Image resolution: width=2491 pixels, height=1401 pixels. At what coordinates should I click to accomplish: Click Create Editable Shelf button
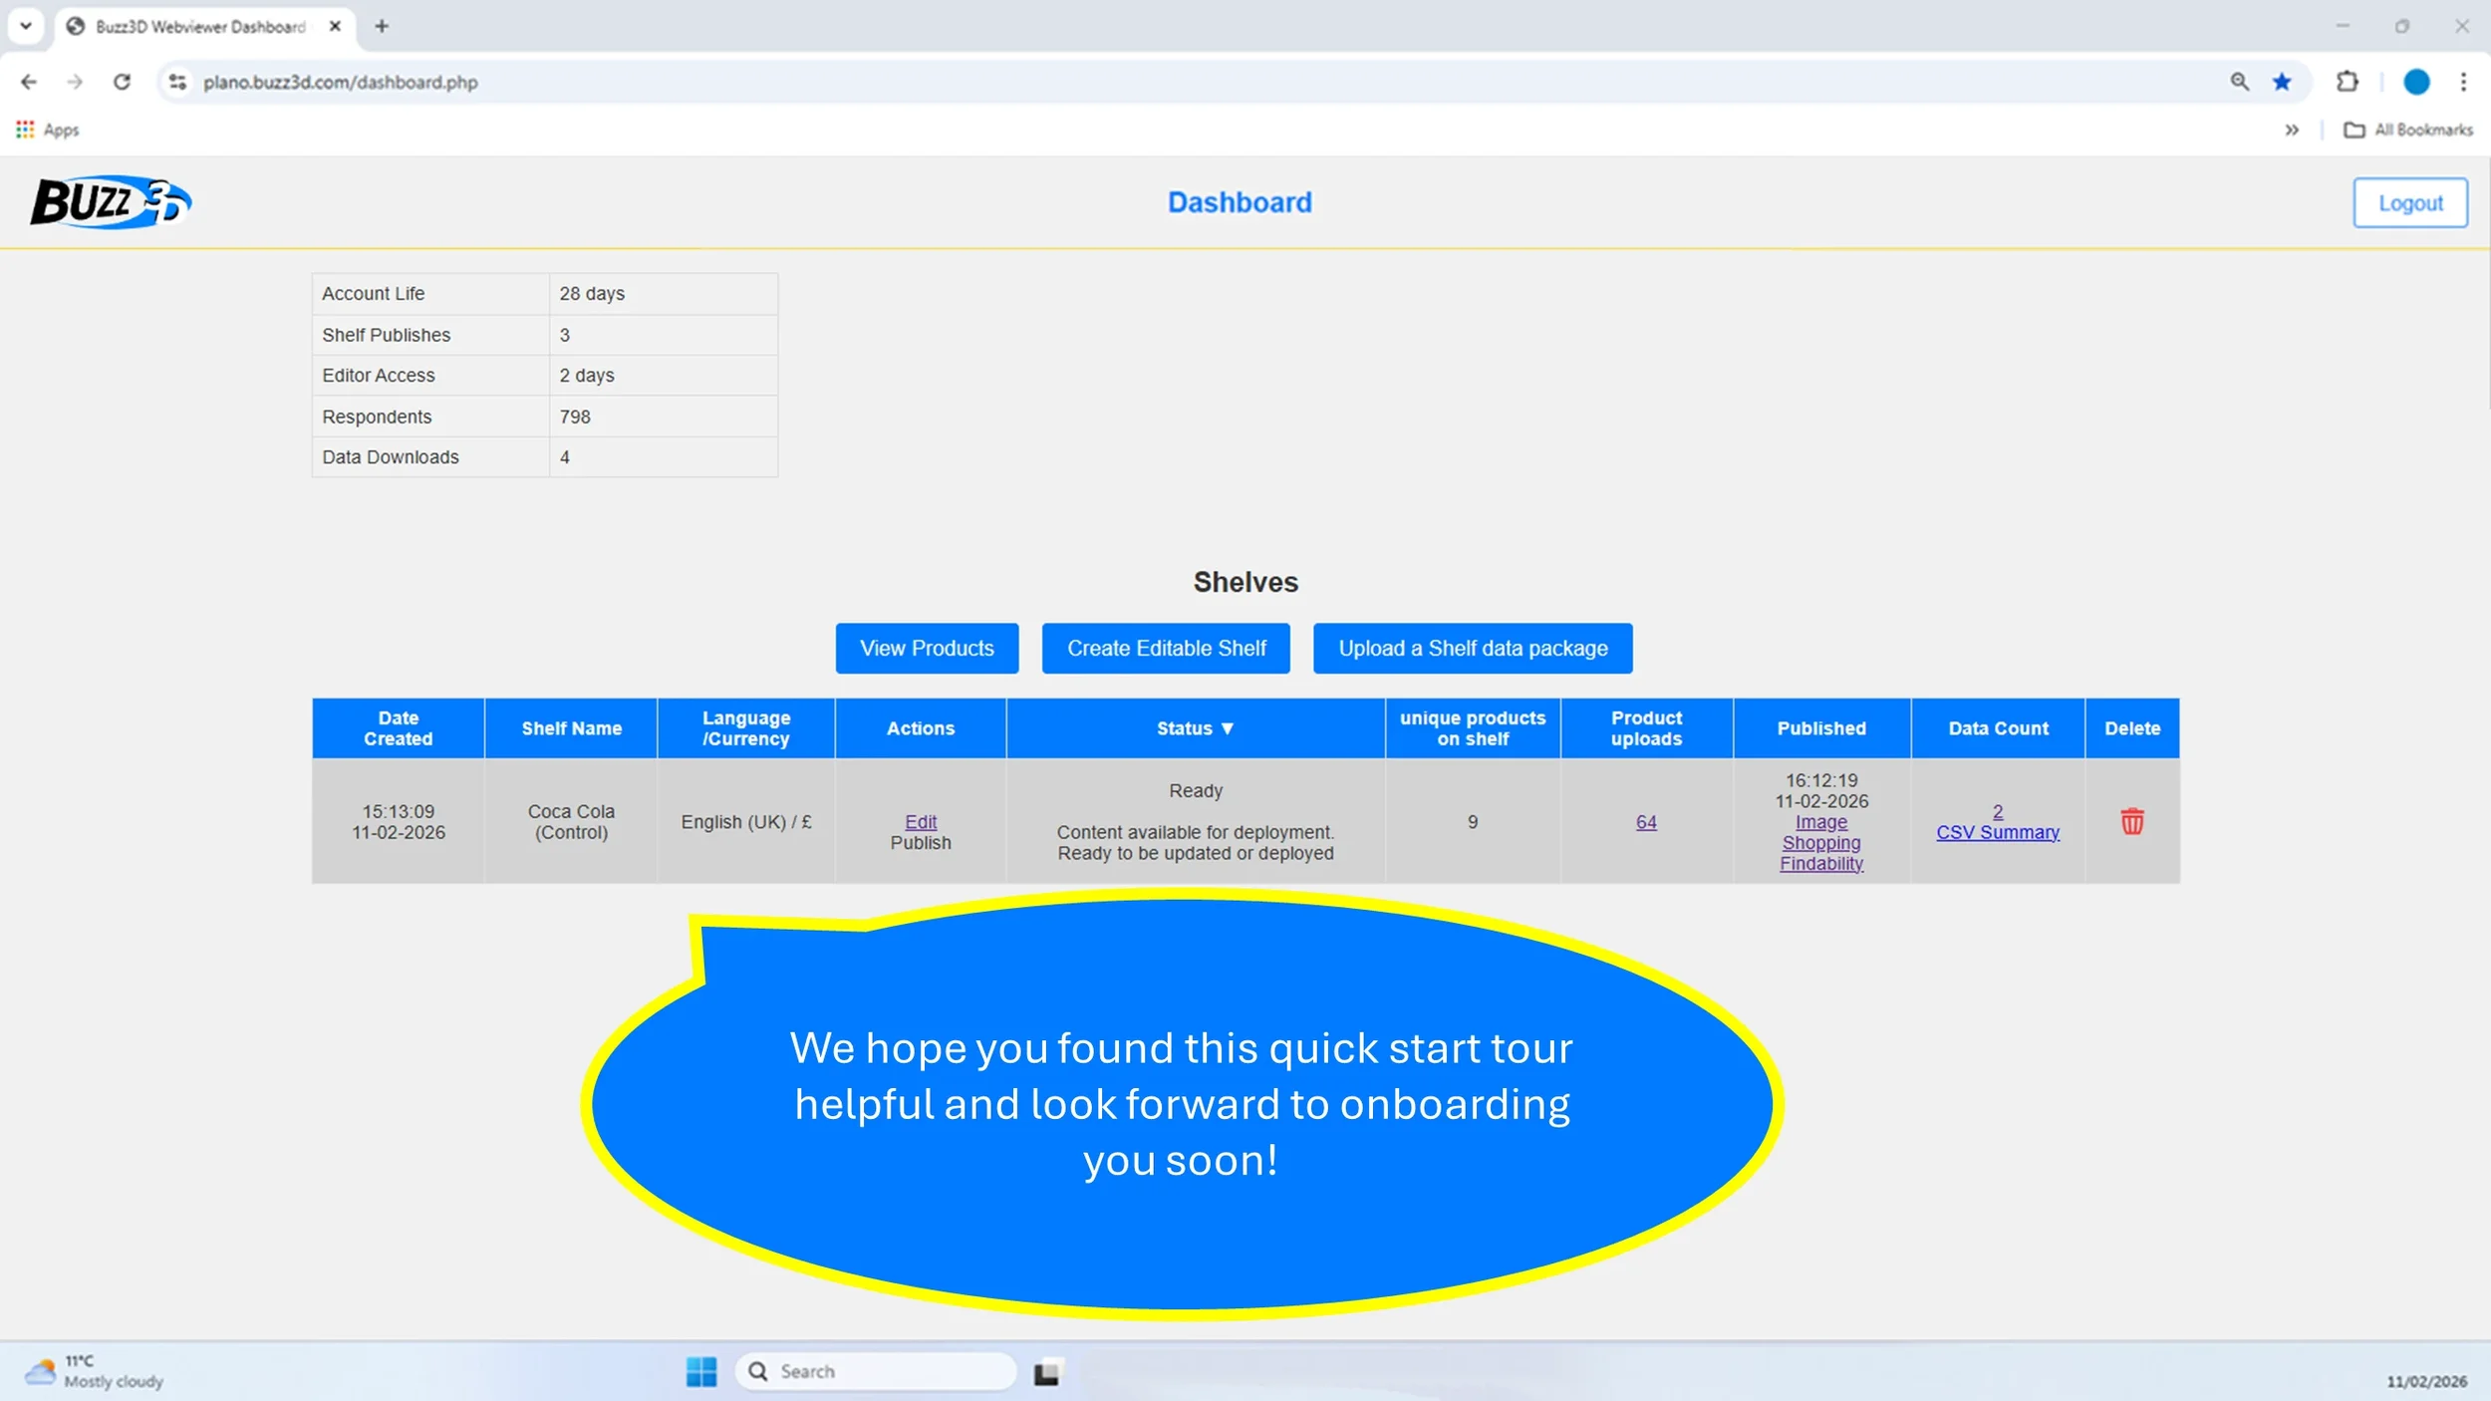click(1166, 649)
